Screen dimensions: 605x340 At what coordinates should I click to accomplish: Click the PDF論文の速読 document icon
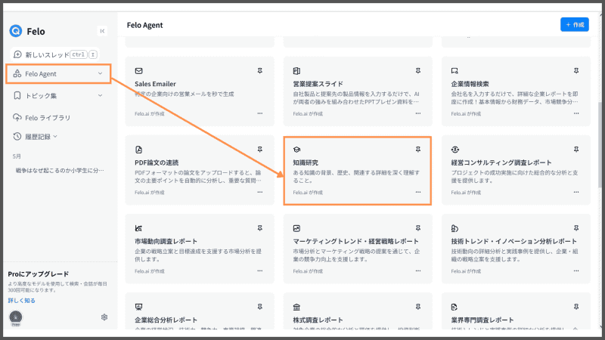tap(139, 150)
